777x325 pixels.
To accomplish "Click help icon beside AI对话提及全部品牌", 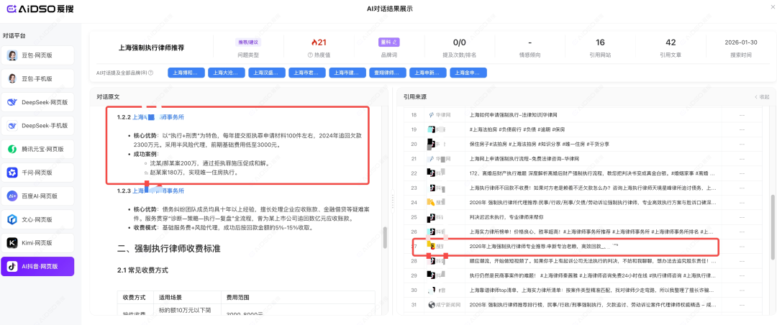I will pyautogui.click(x=152, y=73).
